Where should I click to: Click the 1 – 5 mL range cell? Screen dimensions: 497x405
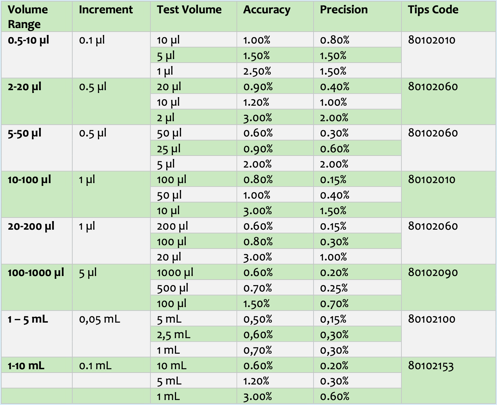37,334
